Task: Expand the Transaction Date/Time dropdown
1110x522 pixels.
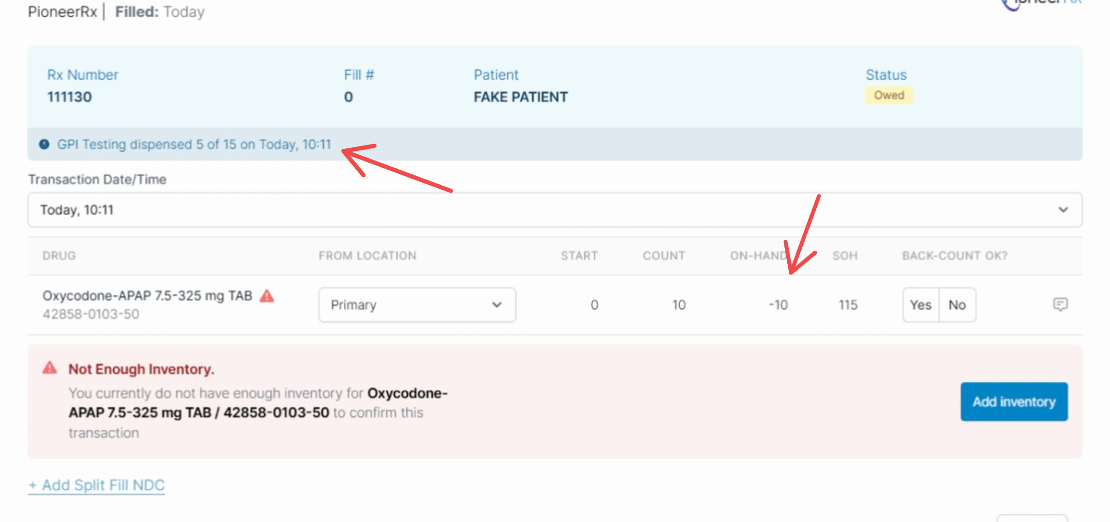Action: 555,210
